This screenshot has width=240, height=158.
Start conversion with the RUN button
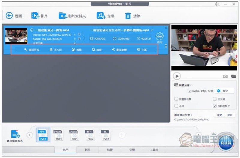226,143
